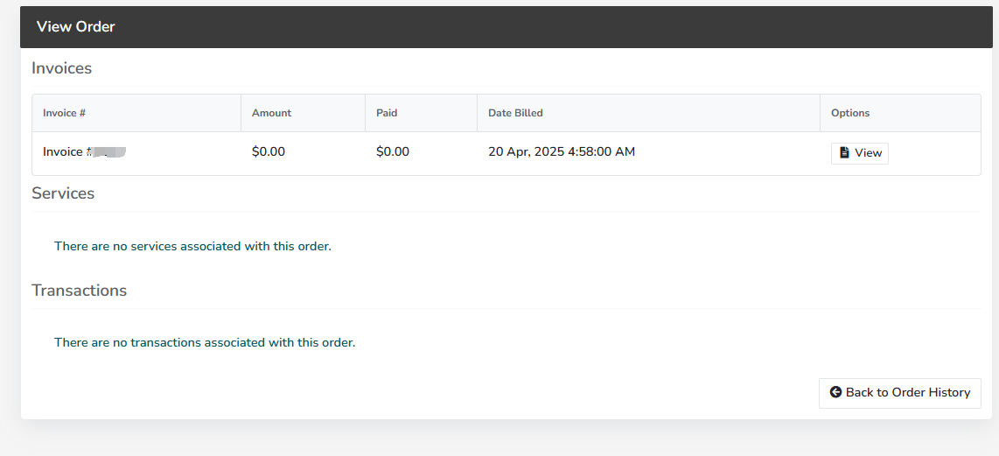Click the back arrow circle icon
999x456 pixels.
[836, 392]
